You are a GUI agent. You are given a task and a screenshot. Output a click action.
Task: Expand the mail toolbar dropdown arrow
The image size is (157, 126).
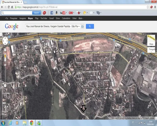(x=94, y=13)
